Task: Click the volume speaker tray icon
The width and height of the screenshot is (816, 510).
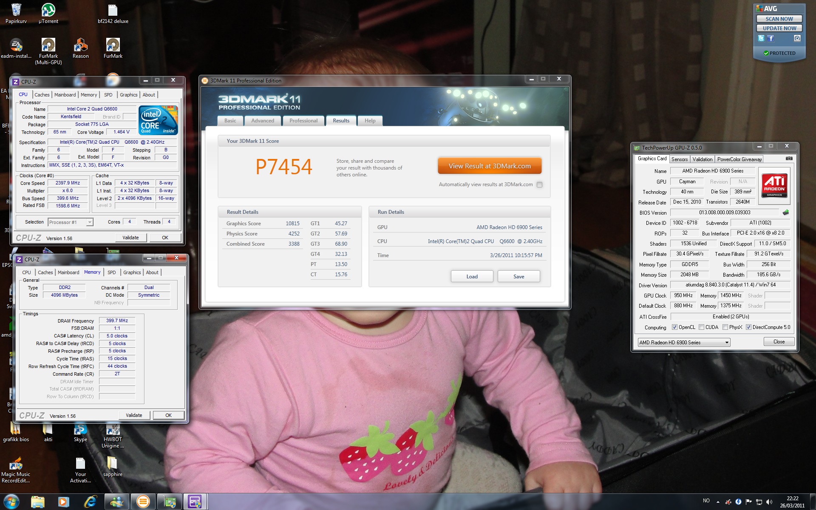Action: [x=769, y=502]
